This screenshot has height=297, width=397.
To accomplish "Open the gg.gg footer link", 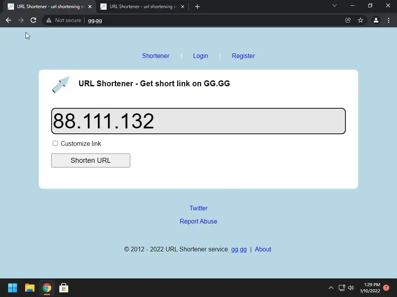I will point(239,249).
